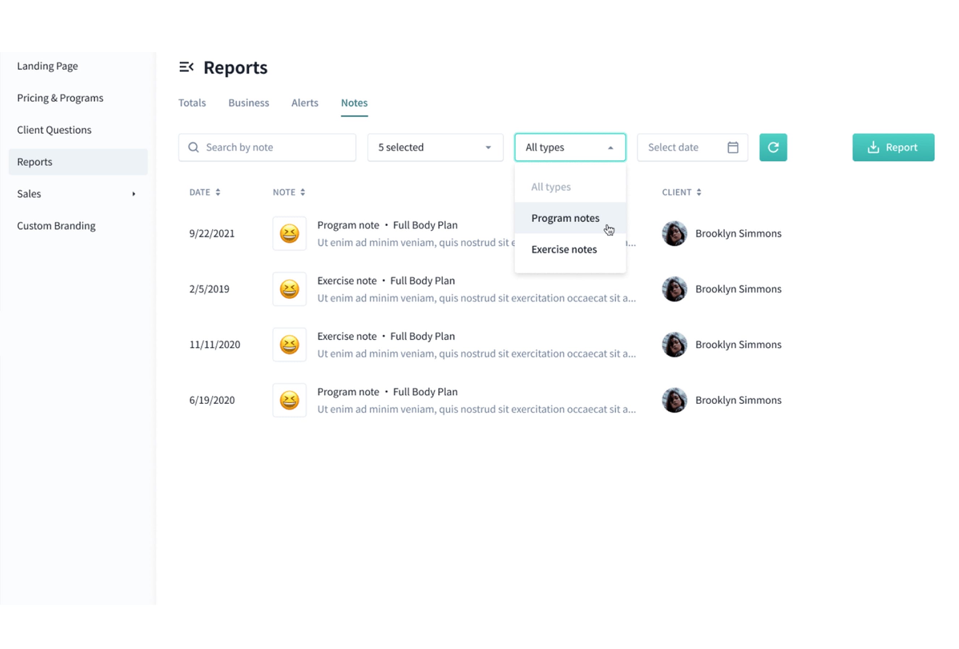Click the magnifier icon in search box

click(193, 147)
